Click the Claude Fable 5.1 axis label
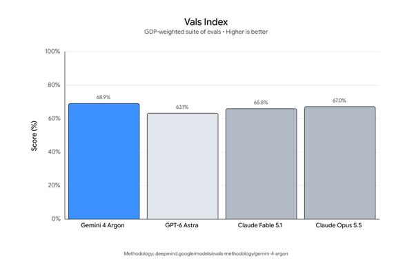This screenshot has width=414, height=270. [260, 225]
